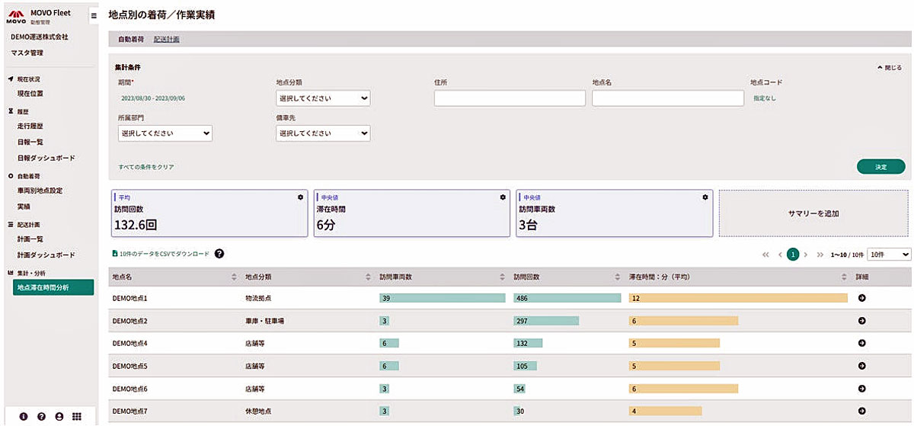Open 計画ダッシュボード in the sidebar
This screenshot has width=914, height=426.
(46, 255)
